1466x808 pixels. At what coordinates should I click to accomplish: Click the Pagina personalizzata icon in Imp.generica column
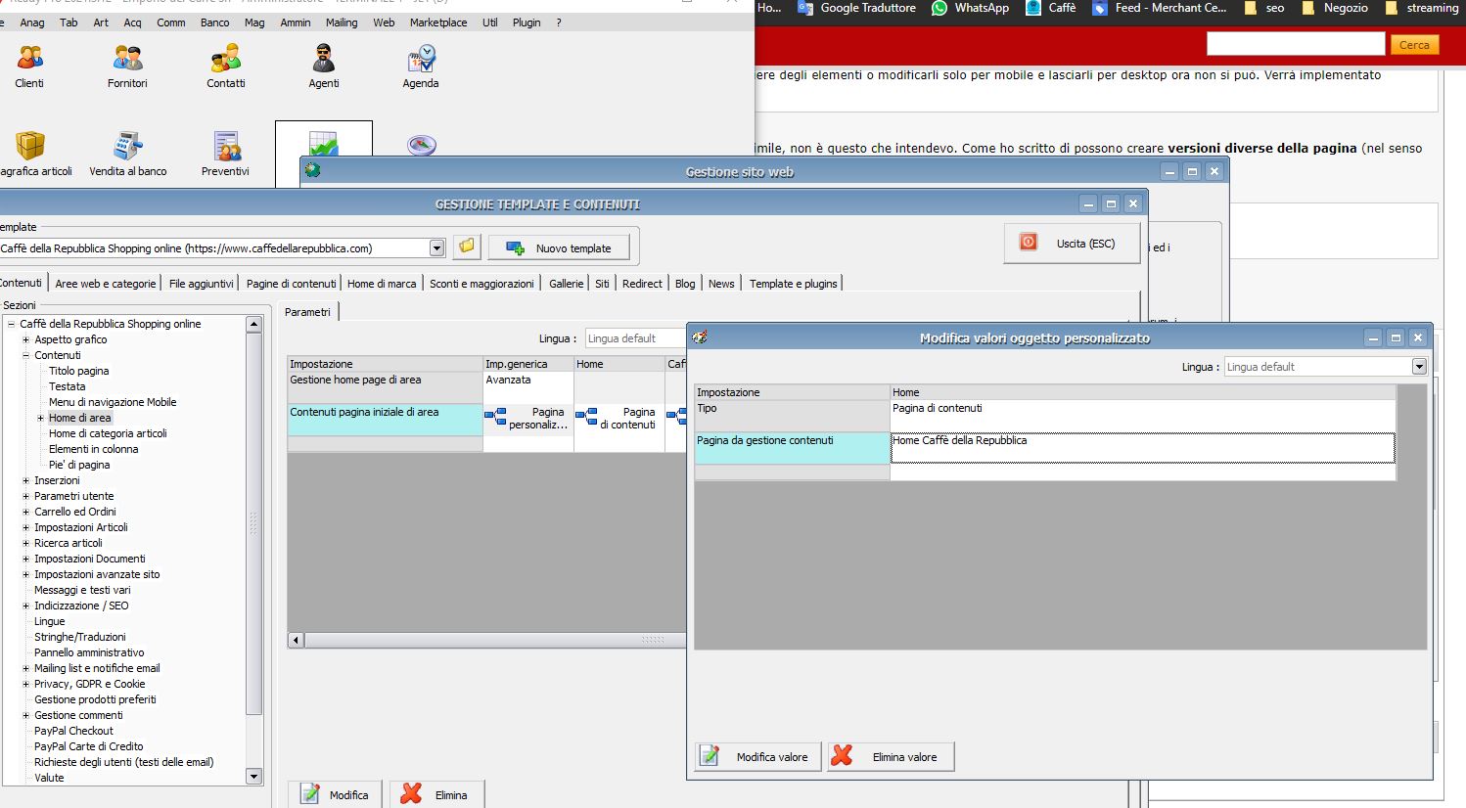click(x=495, y=418)
